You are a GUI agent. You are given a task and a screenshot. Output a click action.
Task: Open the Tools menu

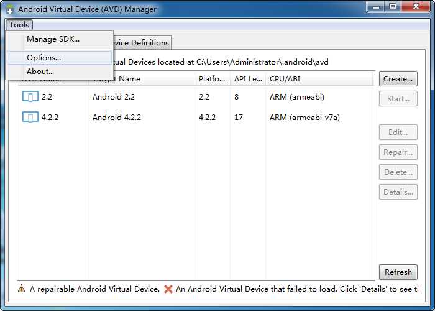pos(19,25)
